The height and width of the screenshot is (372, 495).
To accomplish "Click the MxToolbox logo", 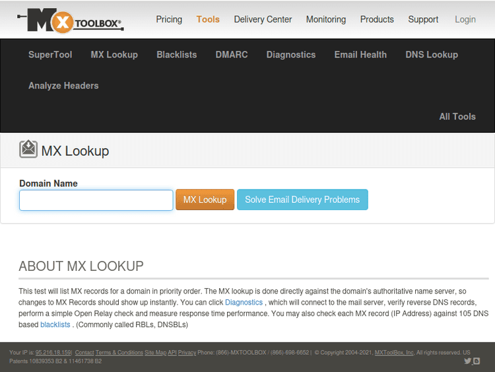I will point(69,21).
